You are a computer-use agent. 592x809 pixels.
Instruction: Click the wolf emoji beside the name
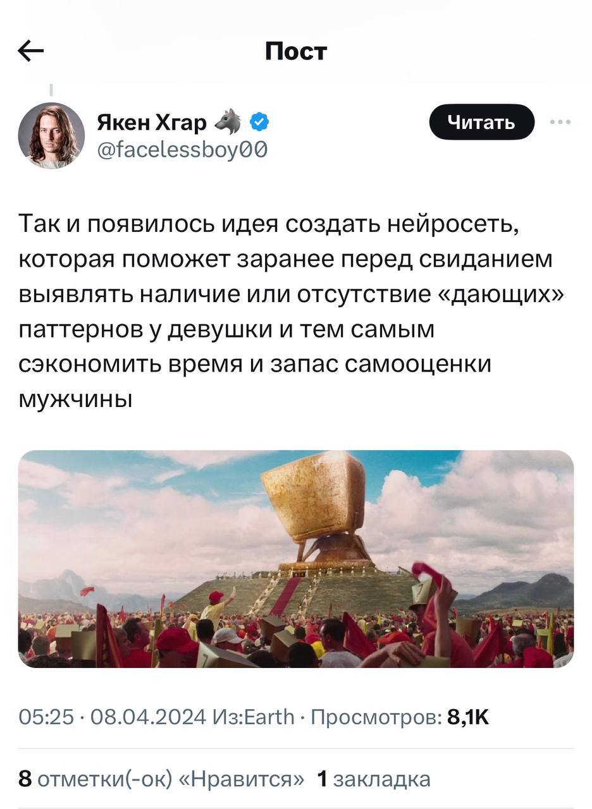coord(228,121)
